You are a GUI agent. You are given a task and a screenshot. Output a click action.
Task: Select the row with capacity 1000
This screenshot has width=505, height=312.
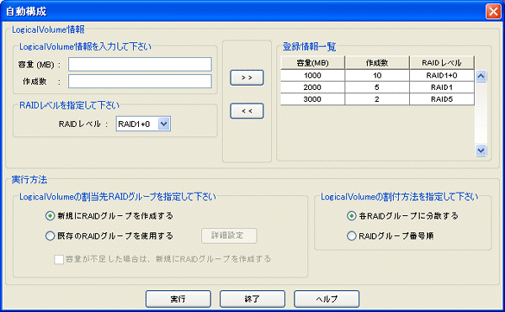click(377, 76)
